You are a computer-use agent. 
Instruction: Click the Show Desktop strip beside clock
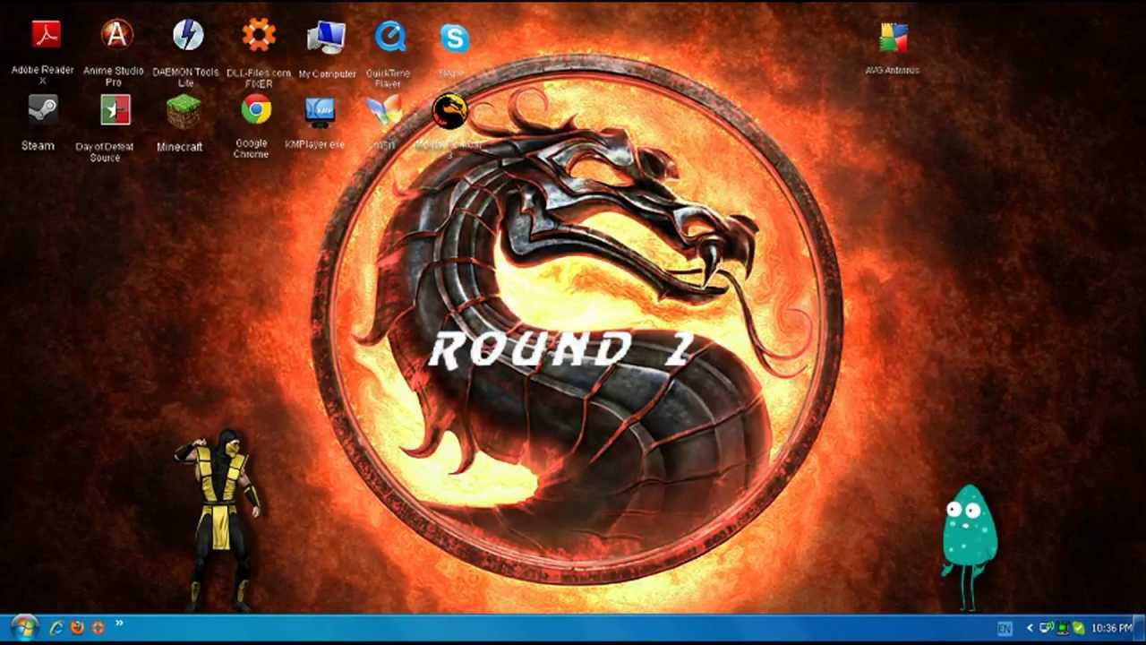(x=1140, y=628)
